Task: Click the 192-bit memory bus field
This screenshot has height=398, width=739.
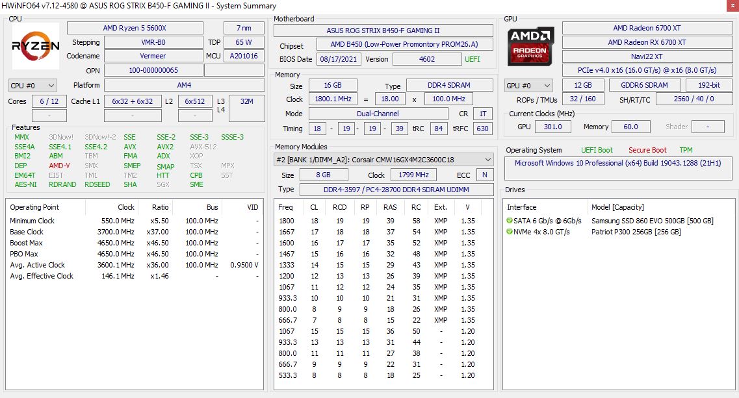Action: point(709,85)
